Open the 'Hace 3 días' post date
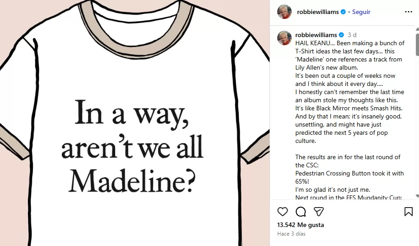419x246 pixels. [291, 234]
